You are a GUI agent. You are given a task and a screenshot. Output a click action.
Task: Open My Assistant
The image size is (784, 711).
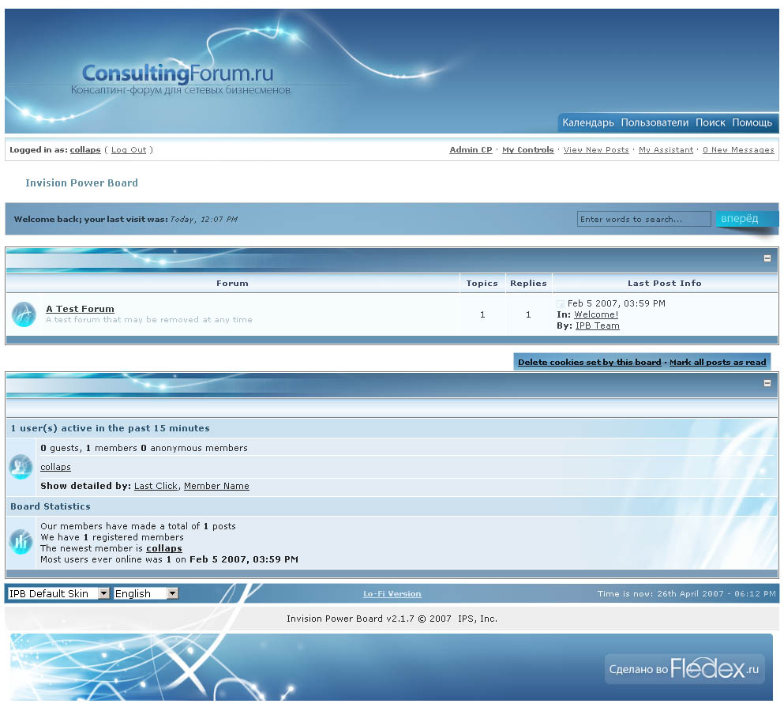coord(666,149)
